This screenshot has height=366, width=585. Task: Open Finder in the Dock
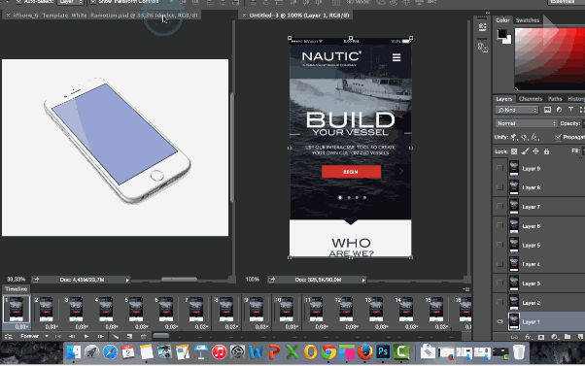tap(74, 351)
